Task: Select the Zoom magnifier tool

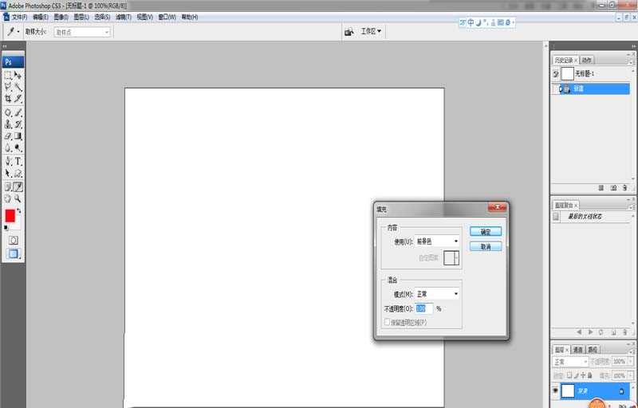Action: (x=18, y=198)
